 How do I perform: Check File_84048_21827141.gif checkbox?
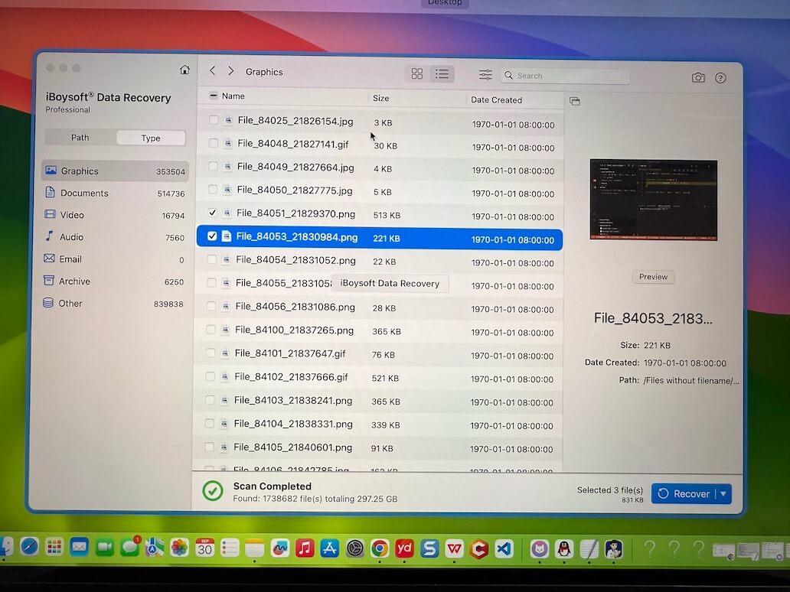[x=213, y=143]
